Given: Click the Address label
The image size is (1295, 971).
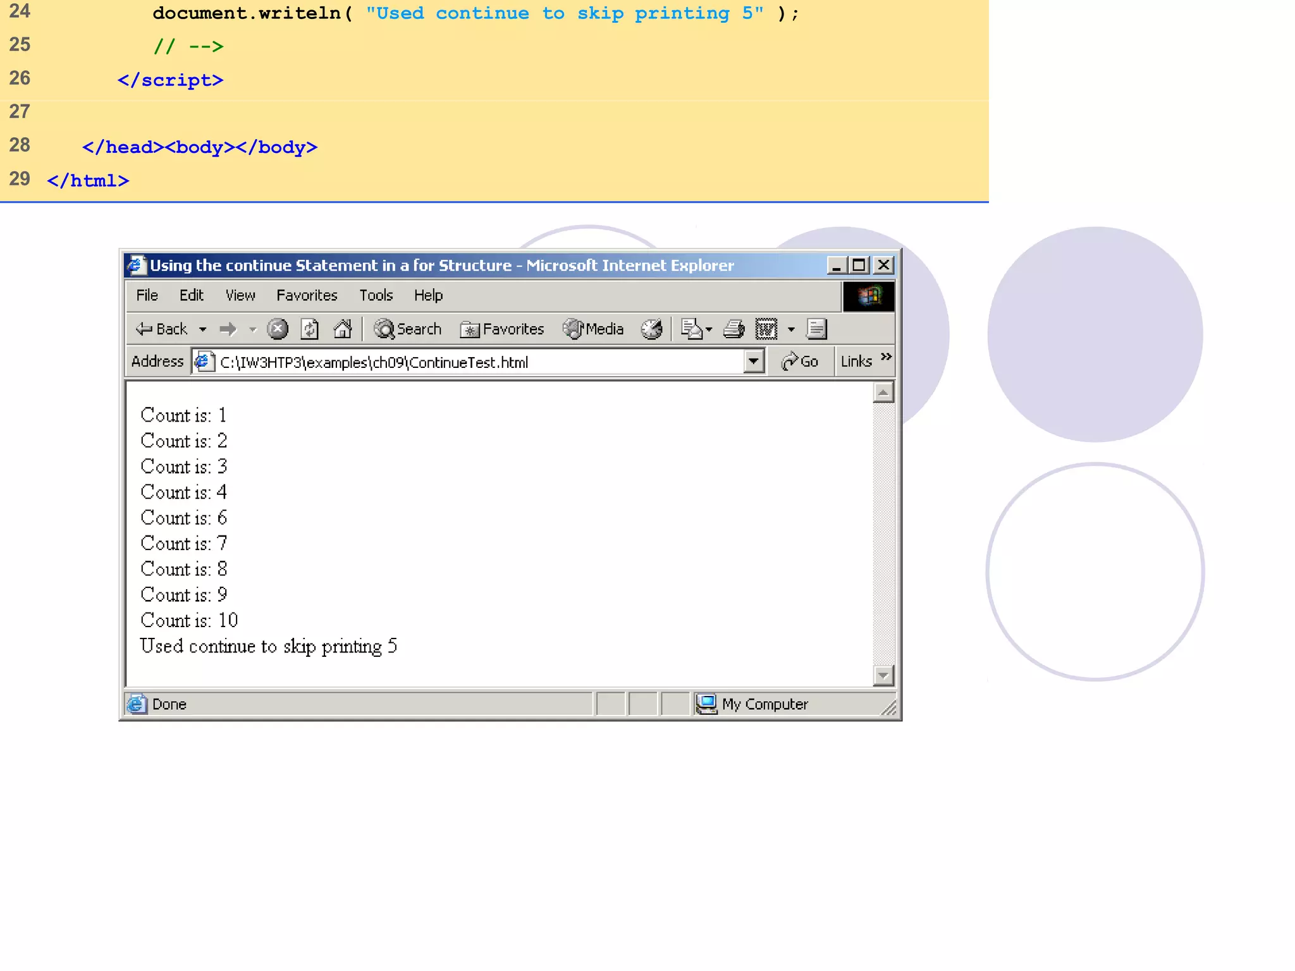Looking at the screenshot, I should click(x=157, y=361).
